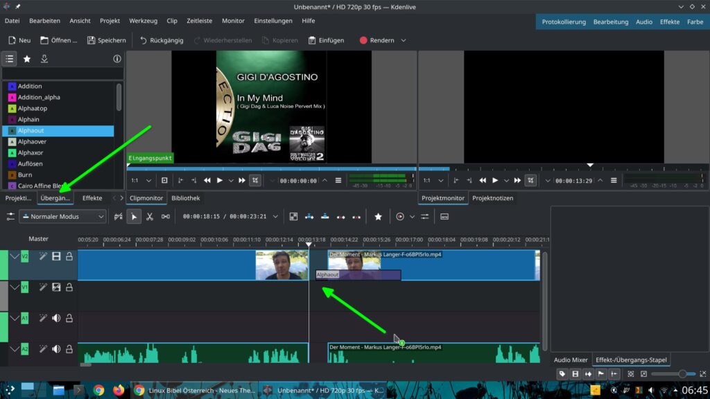Click the subtitle tool icon in timeline toolbar
This screenshot has height=399, width=710.
444,217
